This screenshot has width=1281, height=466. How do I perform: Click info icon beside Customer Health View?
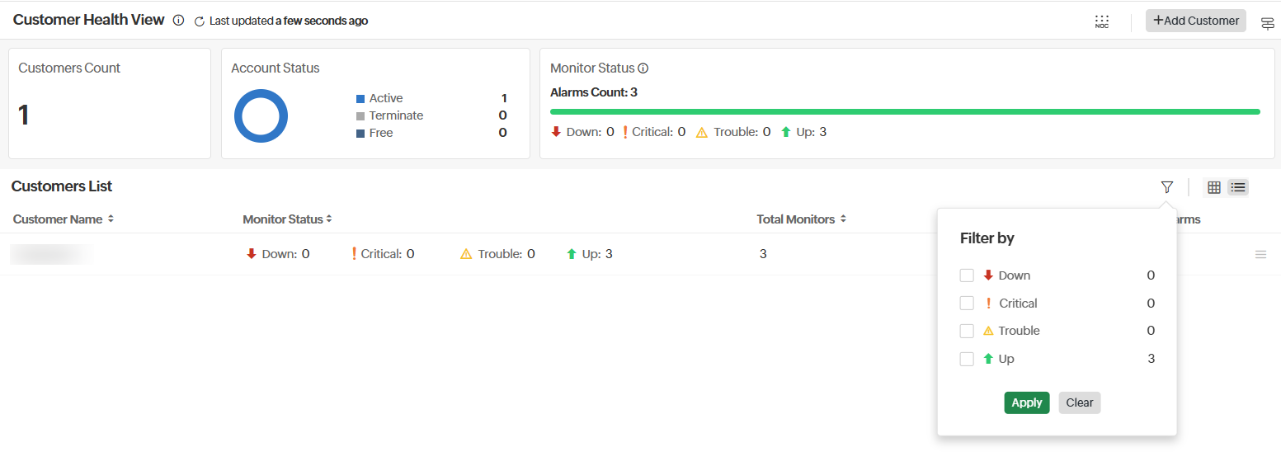pos(178,21)
